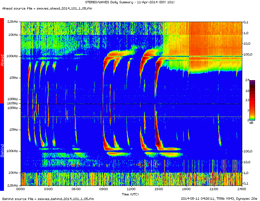Select the Ahead source file name text

click(x=47, y=8)
